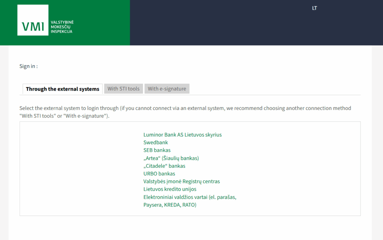Click the Sign in : heading text
The height and width of the screenshot is (240, 383).
(x=28, y=66)
